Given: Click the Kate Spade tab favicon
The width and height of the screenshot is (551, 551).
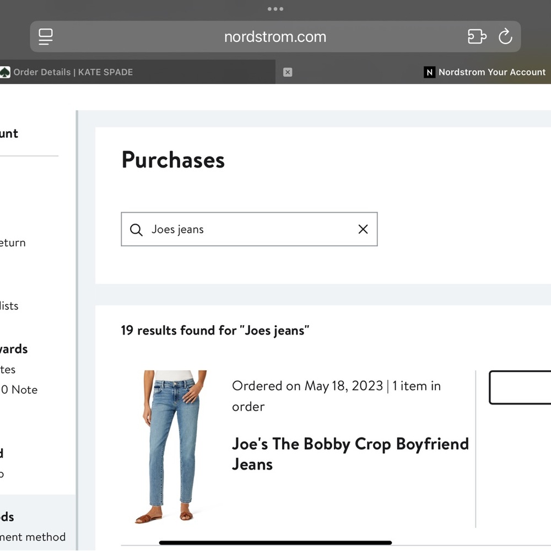Looking at the screenshot, I should 4,72.
